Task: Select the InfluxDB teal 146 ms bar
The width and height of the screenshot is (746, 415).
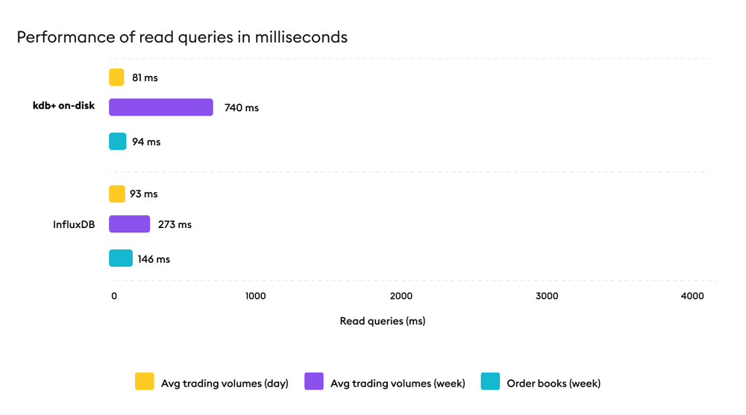Action: [x=121, y=259]
